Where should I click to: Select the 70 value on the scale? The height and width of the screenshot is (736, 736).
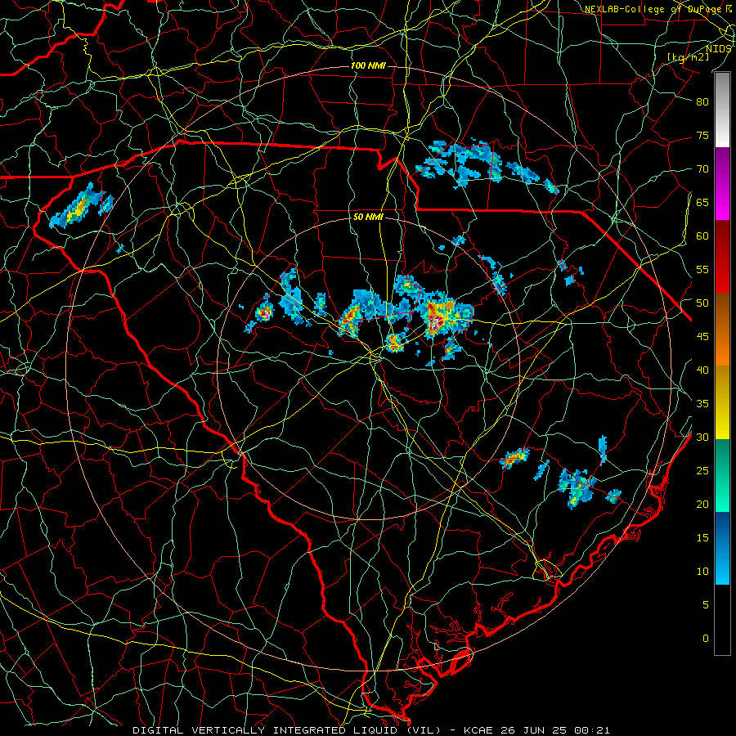coord(702,169)
